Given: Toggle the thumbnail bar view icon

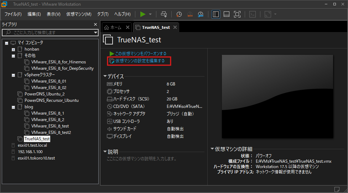Looking at the screenshot, I should pos(227,14).
